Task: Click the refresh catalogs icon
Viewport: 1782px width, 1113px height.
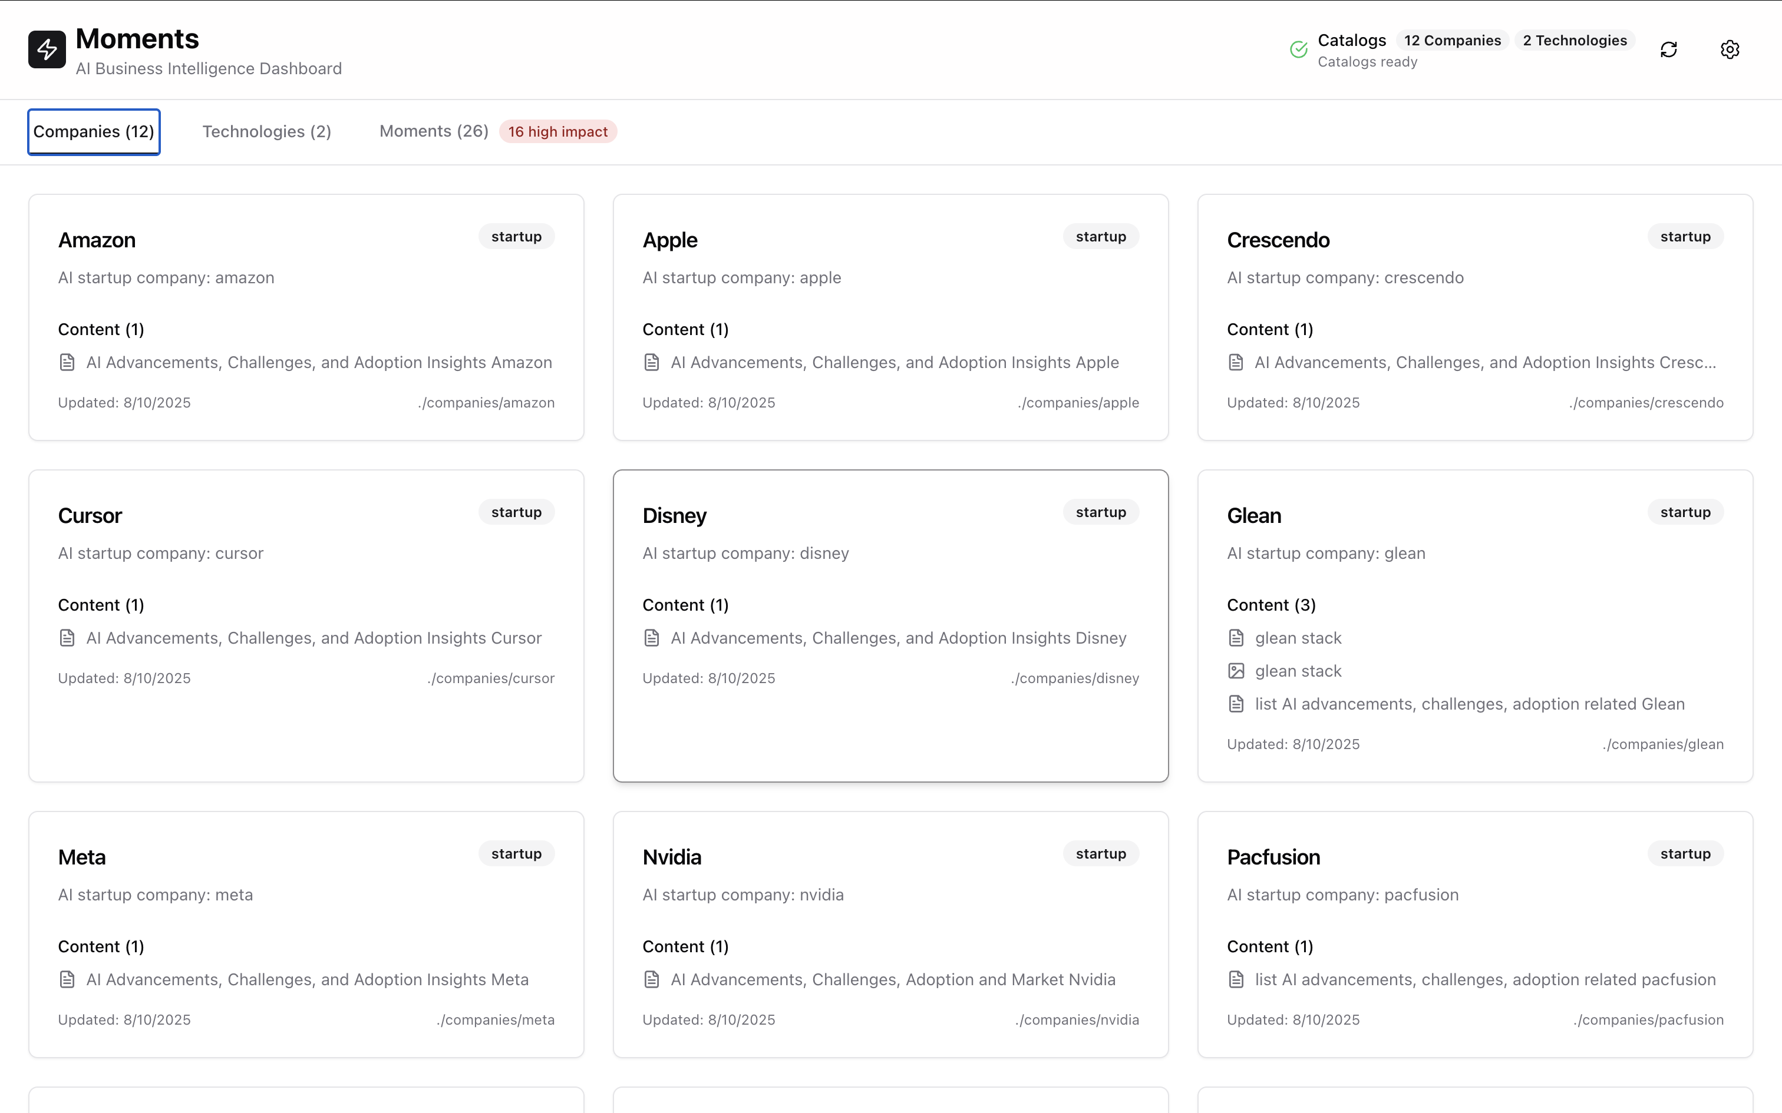Action: pos(1668,49)
